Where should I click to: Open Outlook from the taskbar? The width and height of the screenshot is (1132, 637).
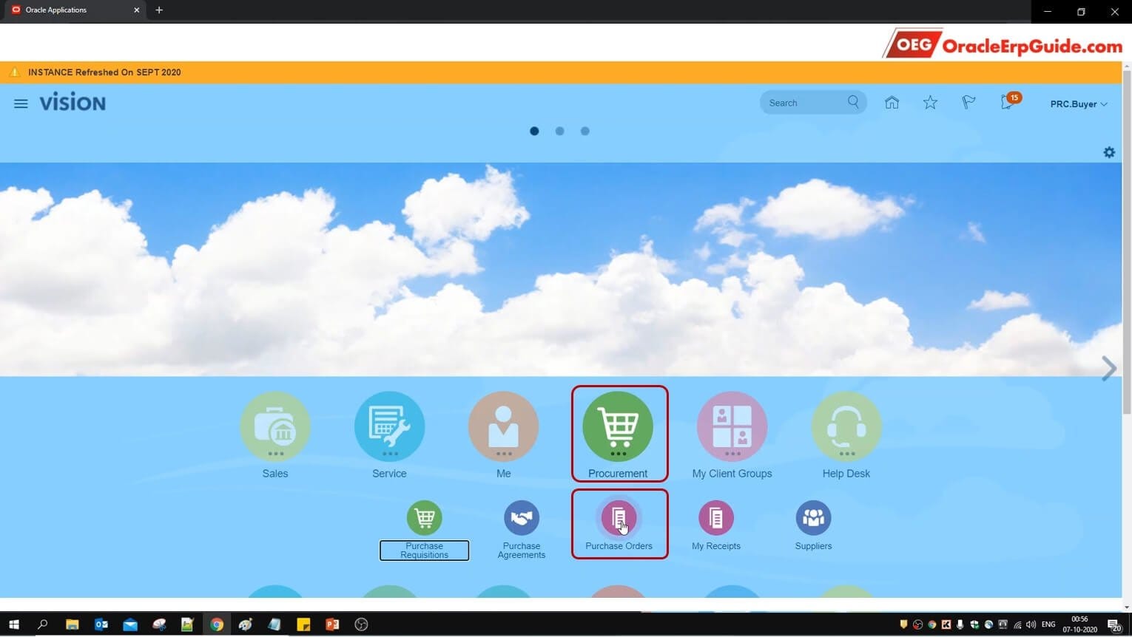pos(101,625)
